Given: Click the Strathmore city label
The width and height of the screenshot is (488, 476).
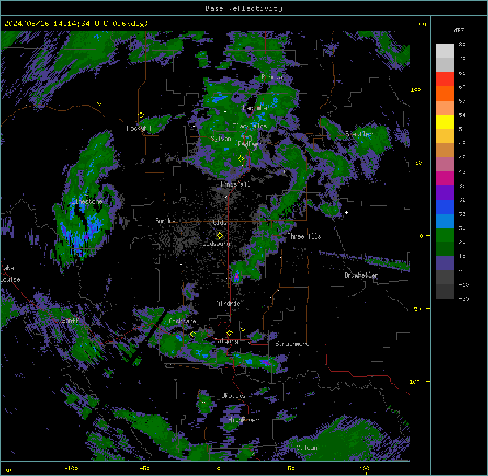Looking at the screenshot, I should pos(292,344).
